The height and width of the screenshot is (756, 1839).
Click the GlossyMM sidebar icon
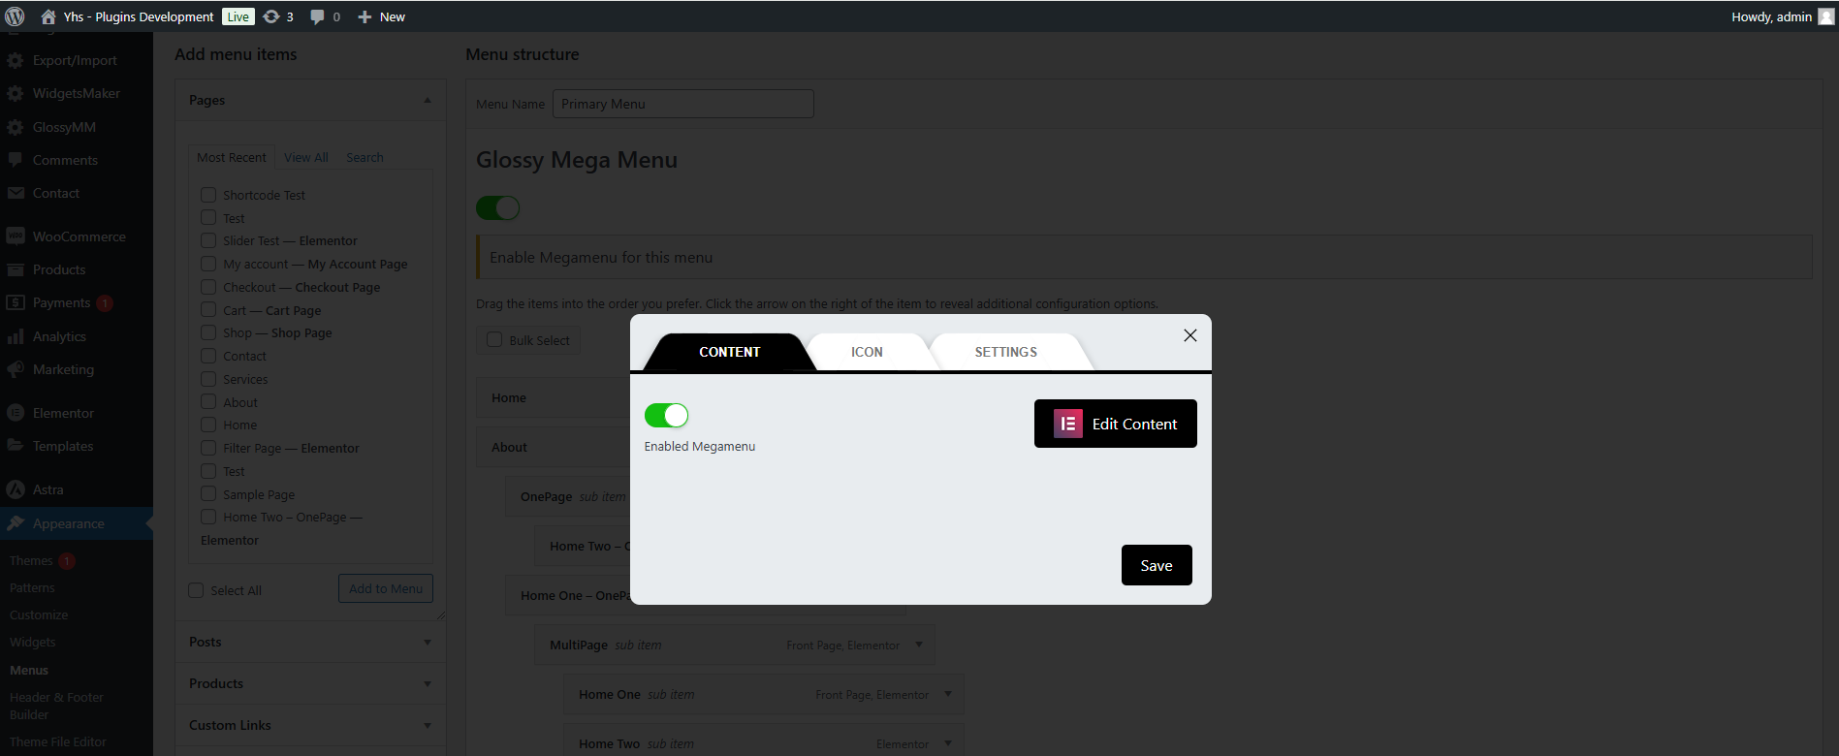(16, 127)
